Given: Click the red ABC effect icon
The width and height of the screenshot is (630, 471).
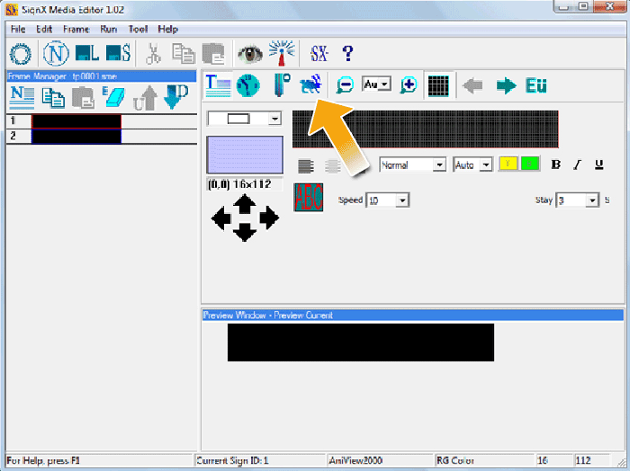Looking at the screenshot, I should [x=308, y=198].
